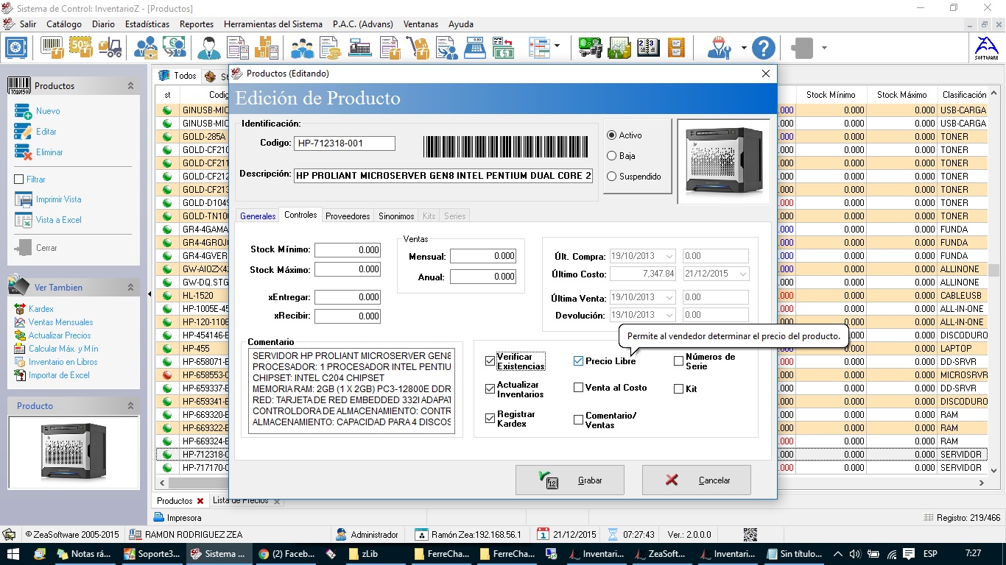This screenshot has width=1006, height=565.
Task: Click the businessman in suit toolbar icon
Action: (x=209, y=49)
